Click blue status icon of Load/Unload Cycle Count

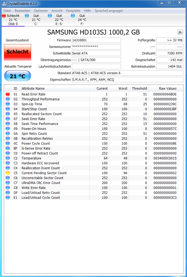click(8, 197)
